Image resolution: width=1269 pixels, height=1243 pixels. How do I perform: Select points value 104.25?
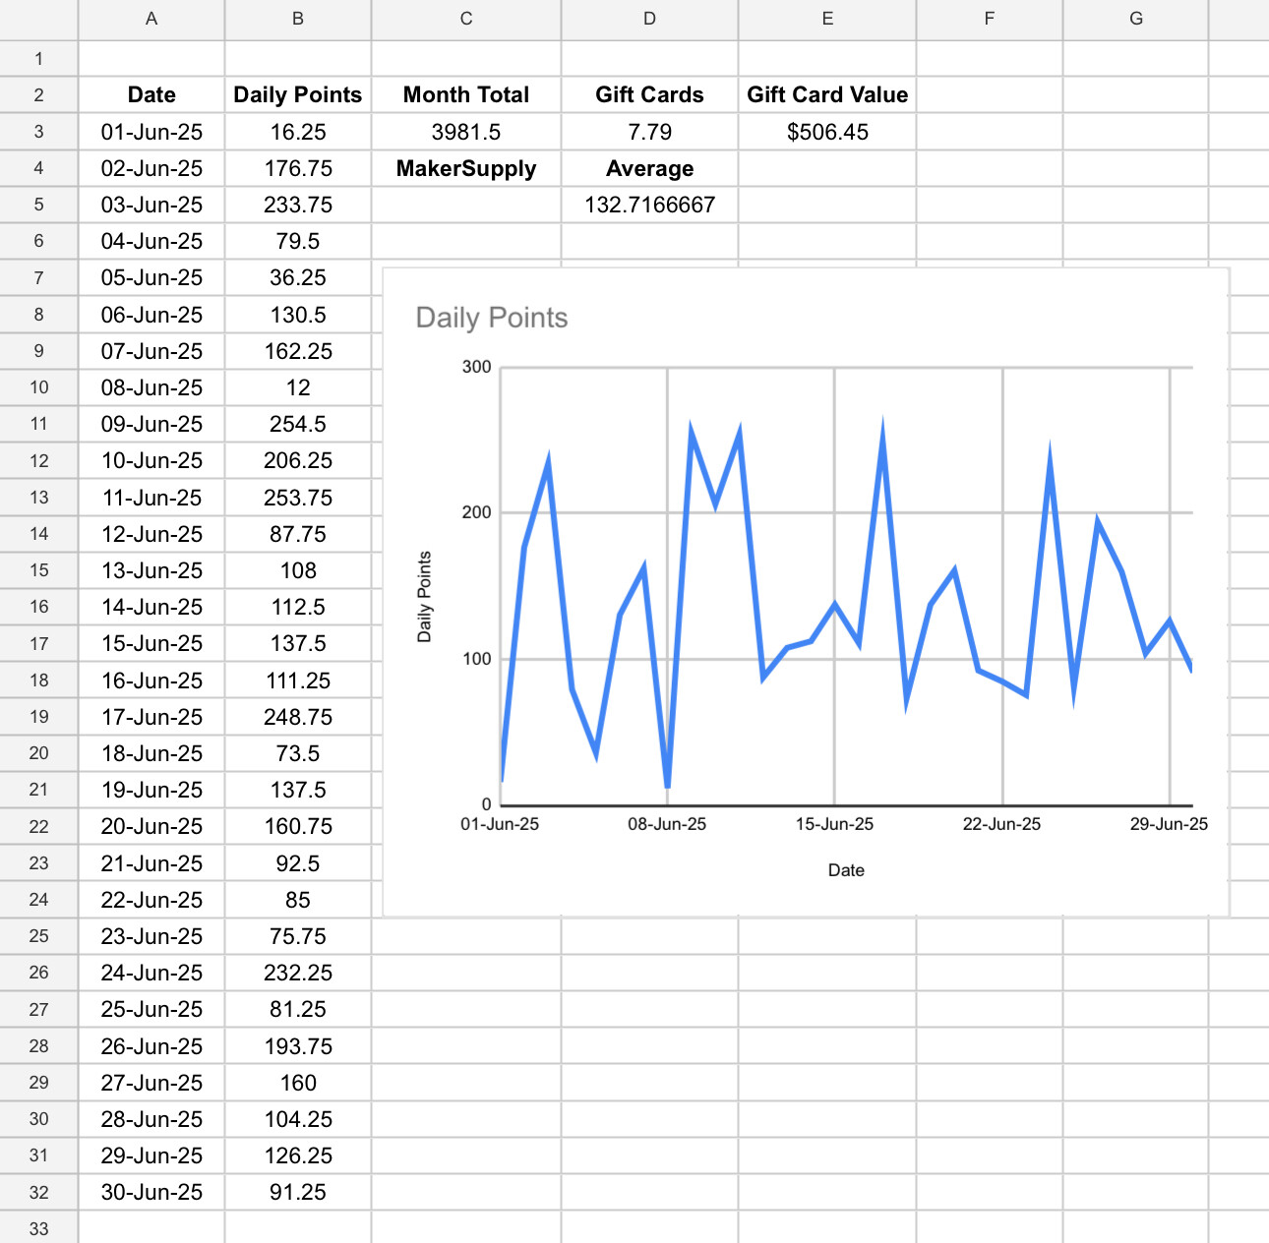tap(298, 1119)
